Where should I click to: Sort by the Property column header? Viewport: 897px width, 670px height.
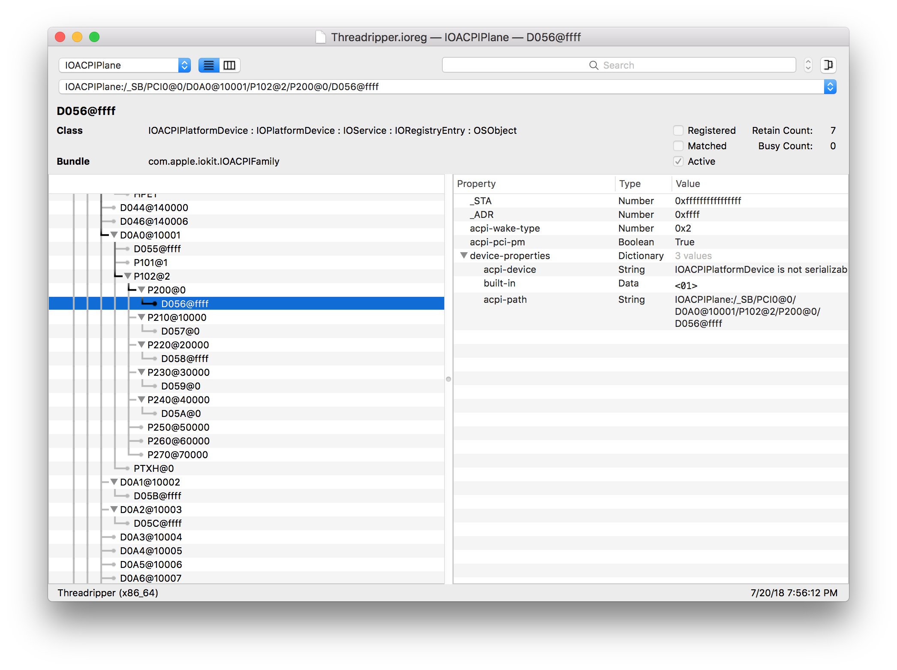point(534,184)
